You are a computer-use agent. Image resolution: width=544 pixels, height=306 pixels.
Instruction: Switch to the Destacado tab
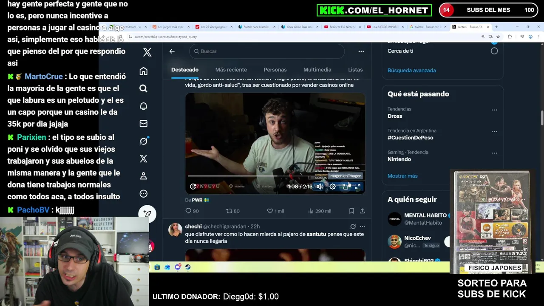[184, 70]
